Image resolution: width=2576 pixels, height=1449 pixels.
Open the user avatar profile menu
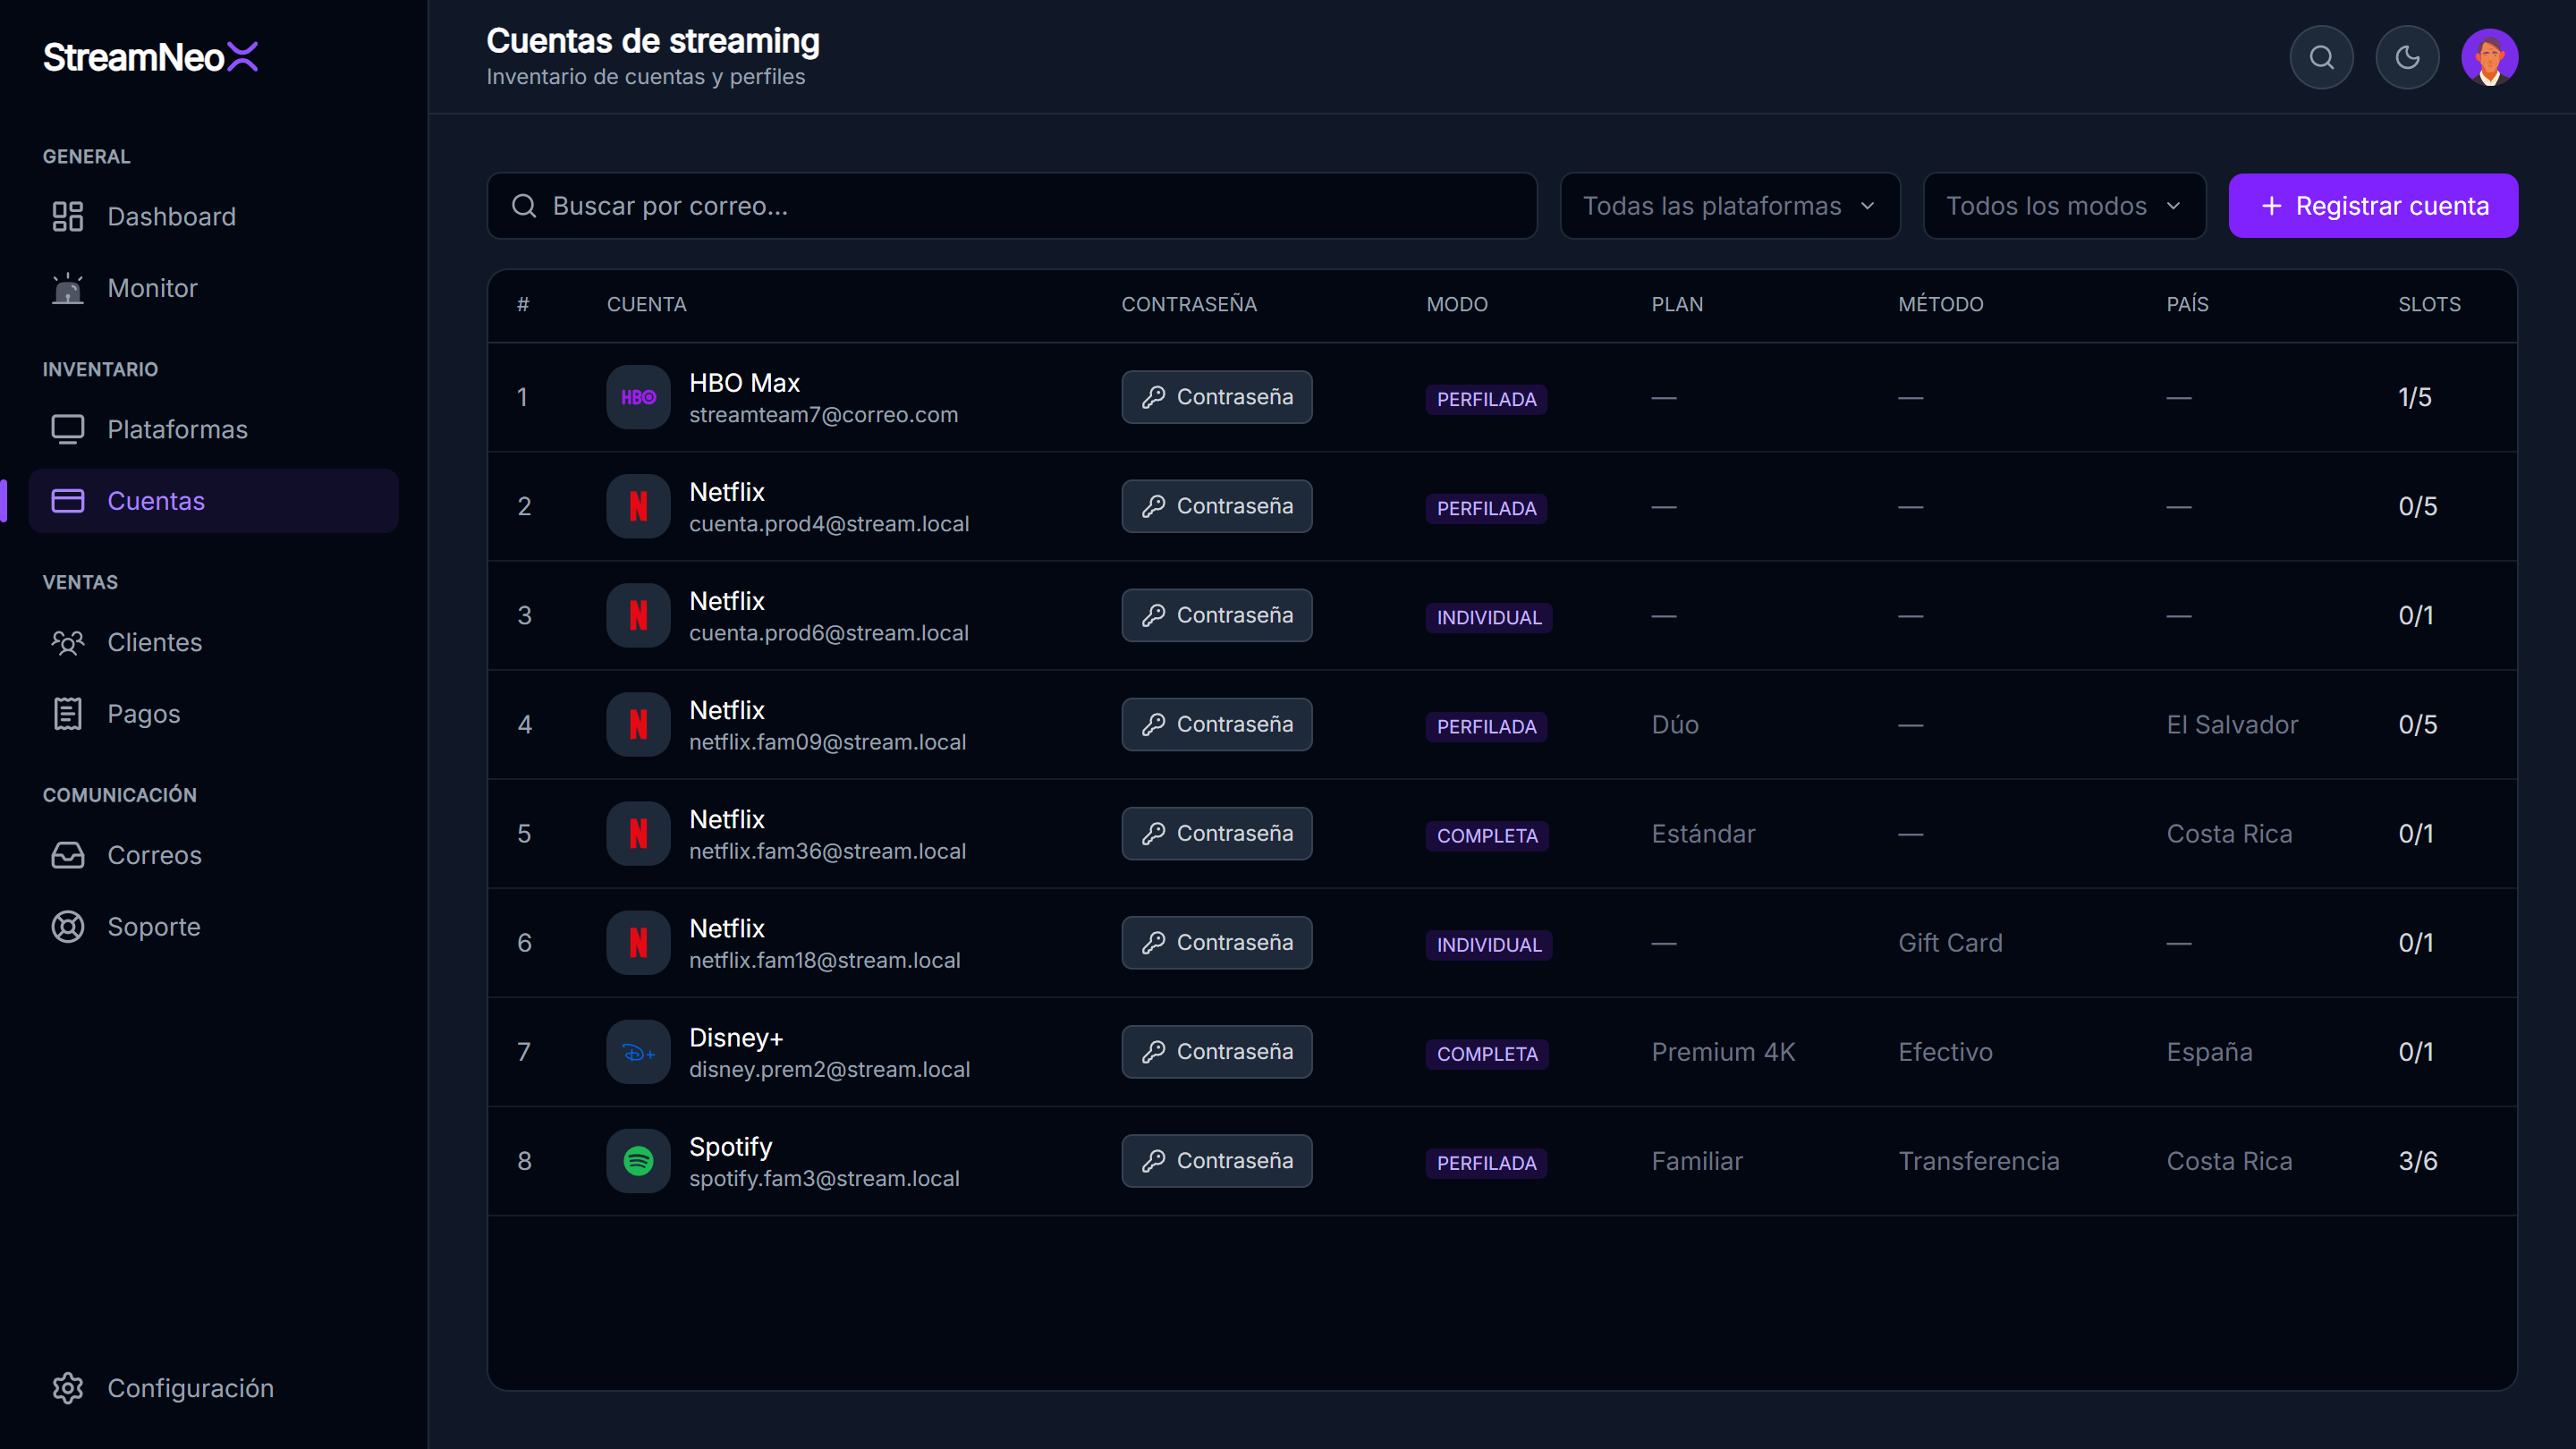click(2489, 57)
